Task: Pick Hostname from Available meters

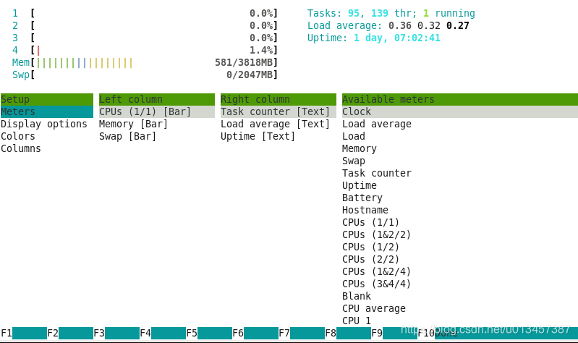Action: 365,210
